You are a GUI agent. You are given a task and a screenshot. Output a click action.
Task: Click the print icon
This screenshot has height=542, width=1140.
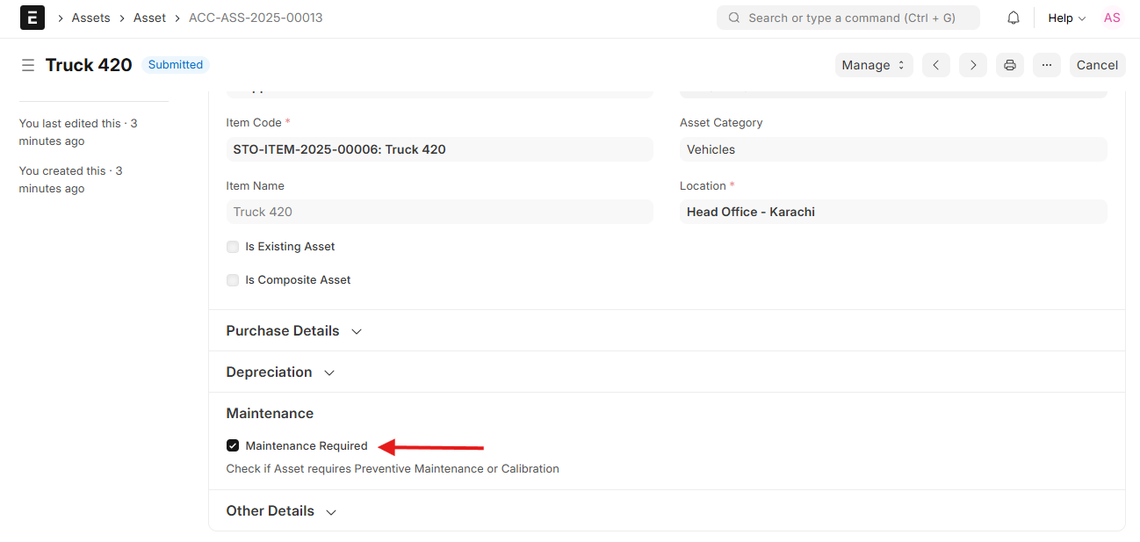(1009, 65)
